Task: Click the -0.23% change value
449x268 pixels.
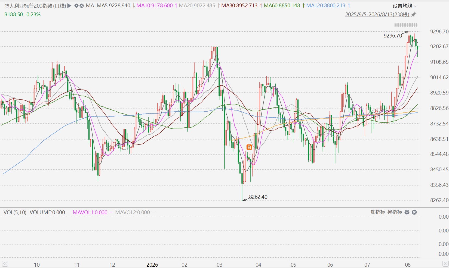Action: [x=33, y=14]
